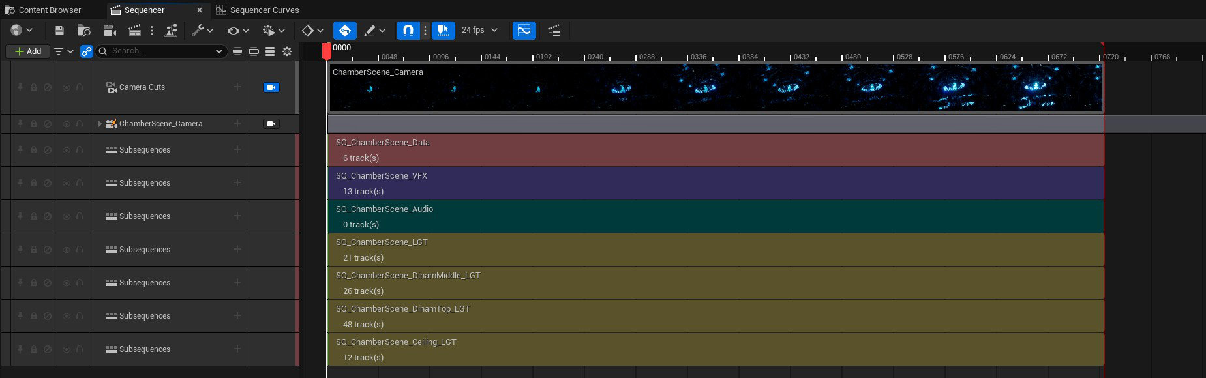Open the pencil edit options dropdown

coord(374,31)
